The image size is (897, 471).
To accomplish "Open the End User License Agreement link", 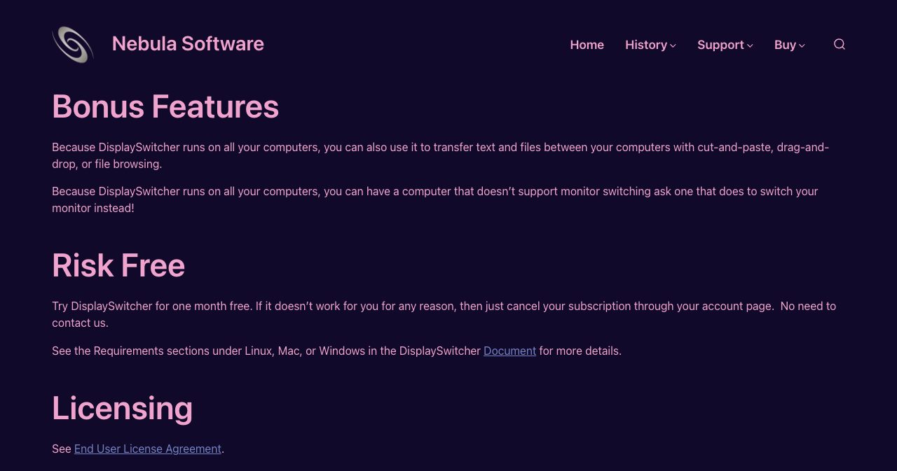I will pyautogui.click(x=148, y=449).
